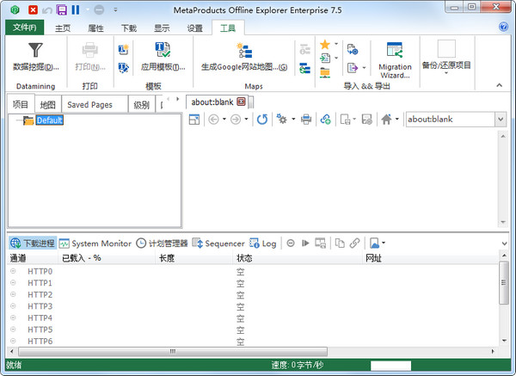This screenshot has width=516, height=376.
Task: Open the Sequencer tab
Action: tap(218, 243)
